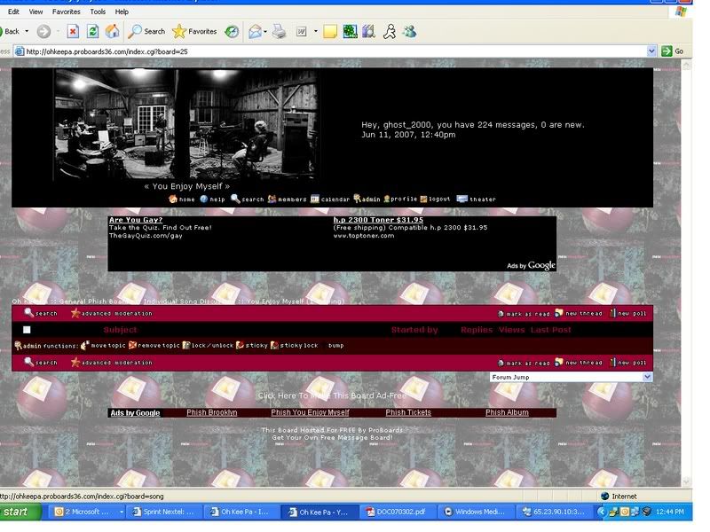Tick the select-all checkbox beside Subject
Viewport: 710px width, 532px height.
point(27,330)
